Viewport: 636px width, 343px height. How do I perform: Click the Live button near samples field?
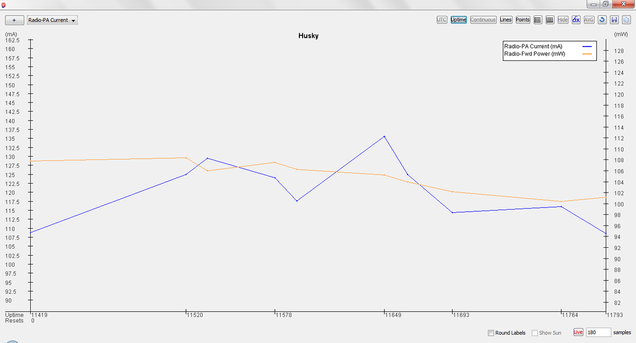578,332
